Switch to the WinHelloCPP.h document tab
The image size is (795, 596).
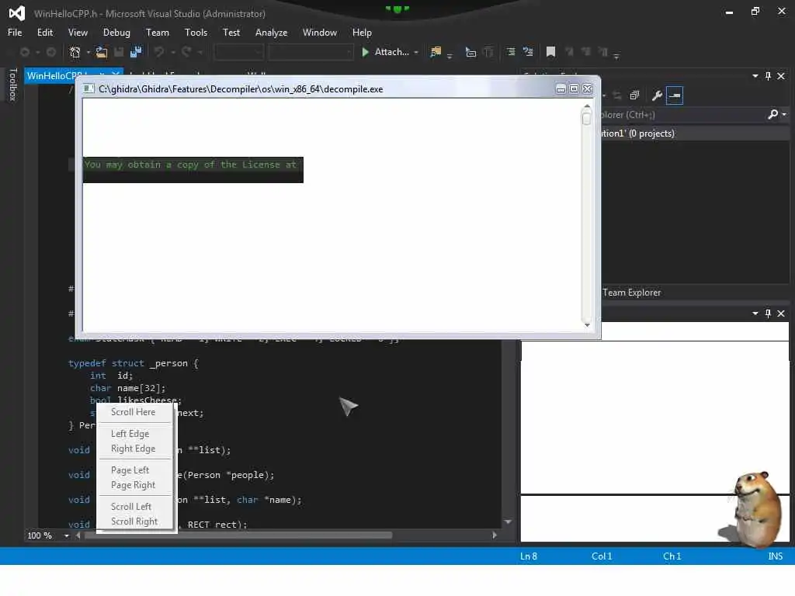pyautogui.click(x=54, y=76)
